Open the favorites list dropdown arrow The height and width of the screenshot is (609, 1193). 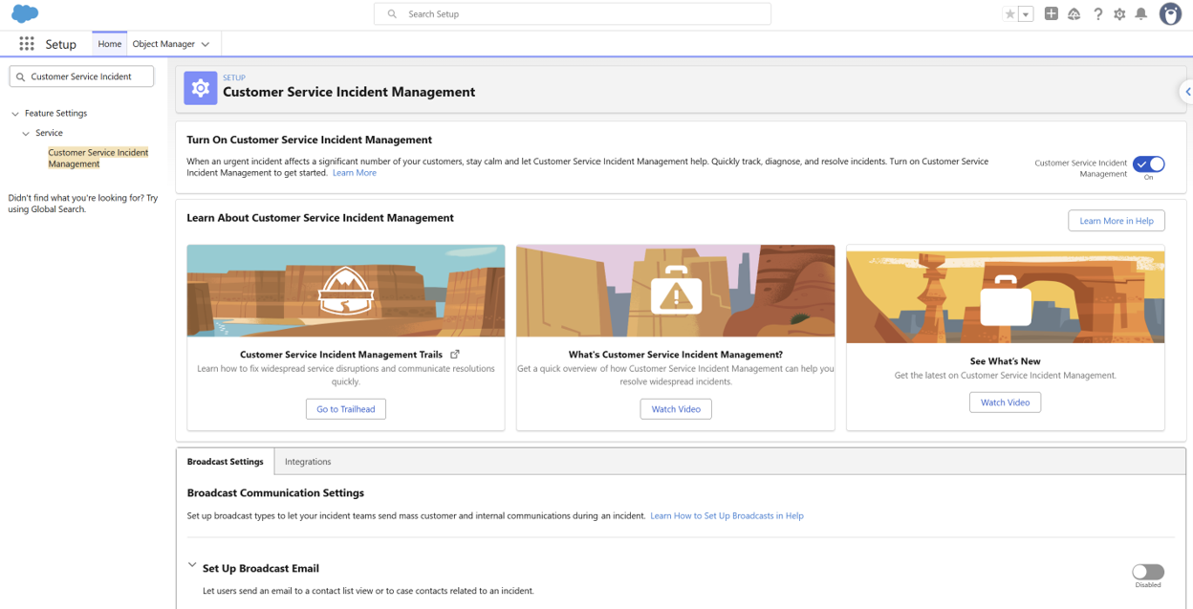1026,14
